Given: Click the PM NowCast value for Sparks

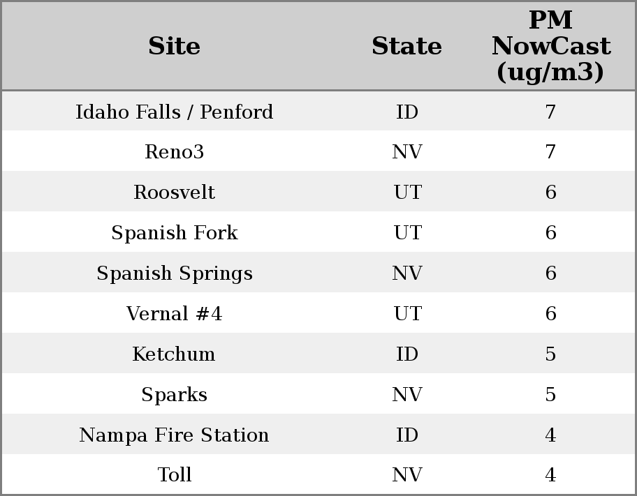Looking at the screenshot, I should click(x=550, y=395).
